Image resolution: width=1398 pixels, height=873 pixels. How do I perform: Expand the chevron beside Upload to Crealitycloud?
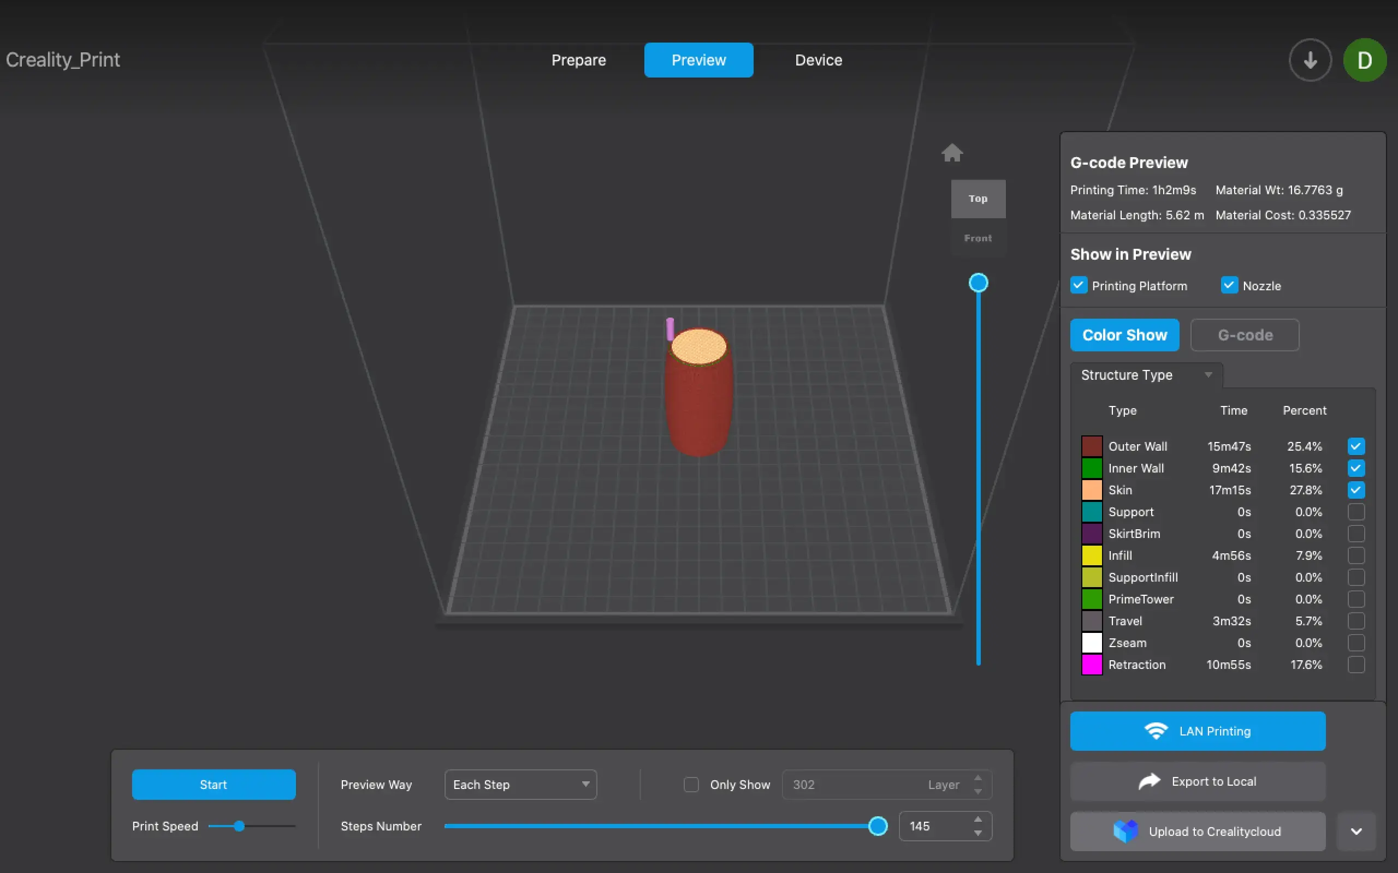[x=1356, y=832]
